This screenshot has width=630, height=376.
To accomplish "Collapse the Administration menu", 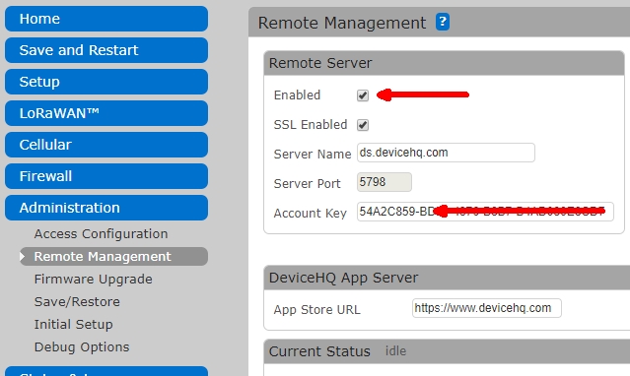I will point(106,208).
